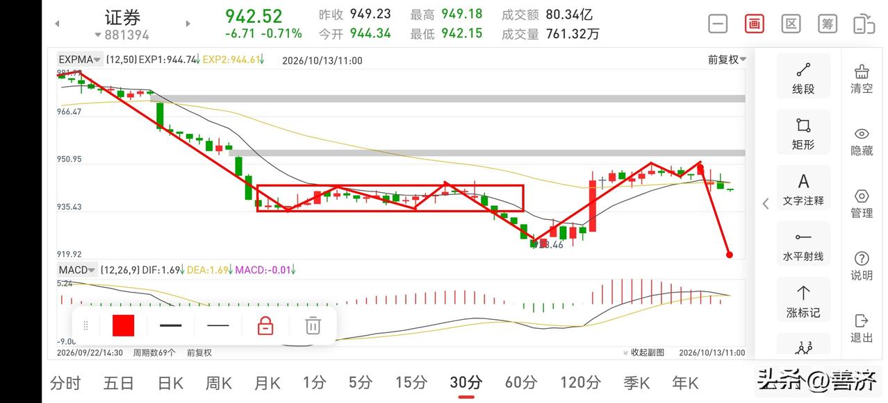Open the EXPMA indicator dropdown
This screenshot has width=888, height=403.
click(80, 60)
